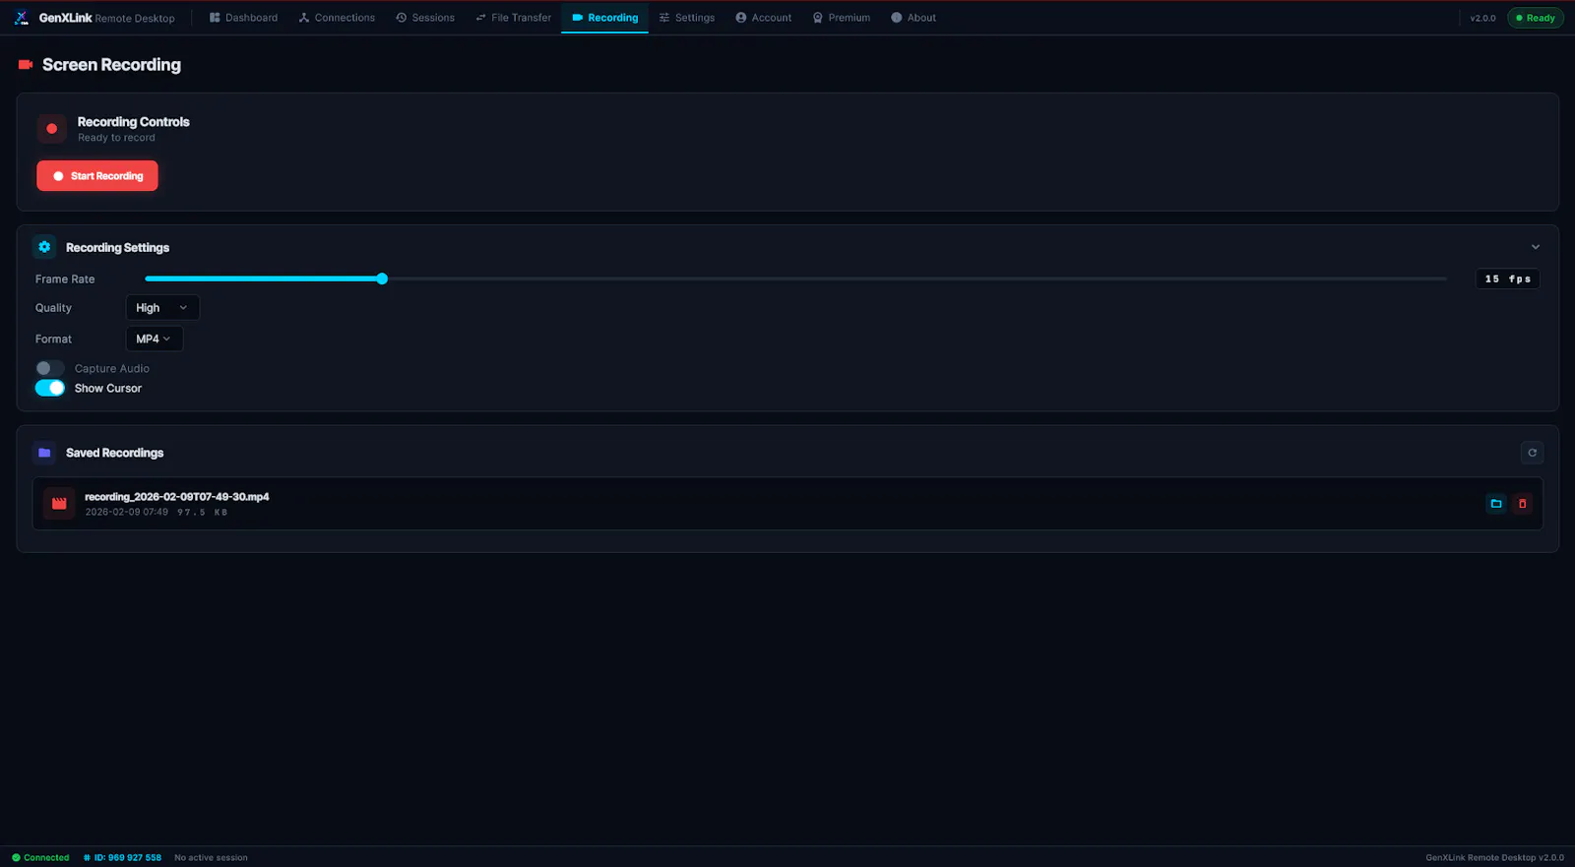Click the 97.5 KB file size text
The height and width of the screenshot is (867, 1575).
coord(203,512)
